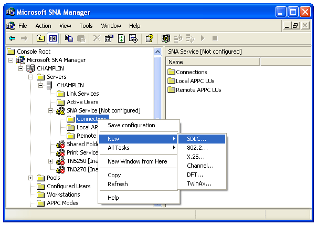Click the TN5250 service icon
The height and width of the screenshot is (225, 317).
60,161
